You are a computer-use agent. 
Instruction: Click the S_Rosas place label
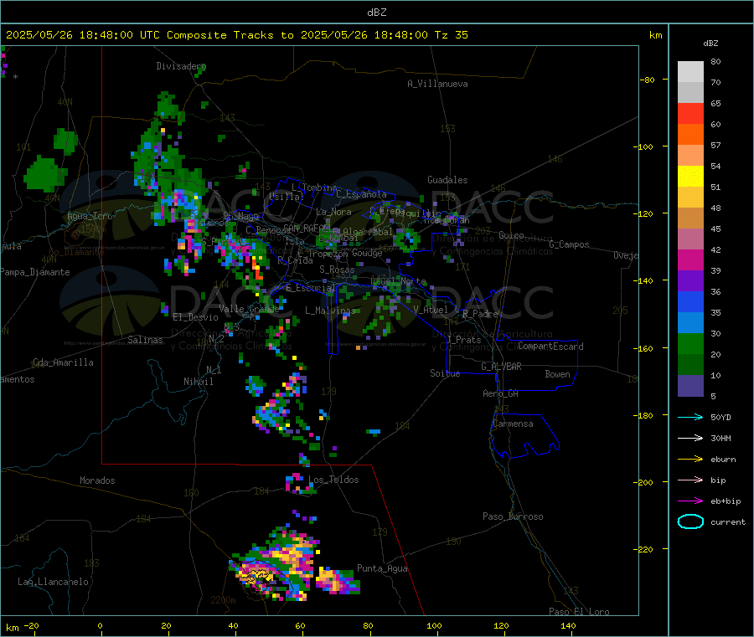click(x=337, y=270)
